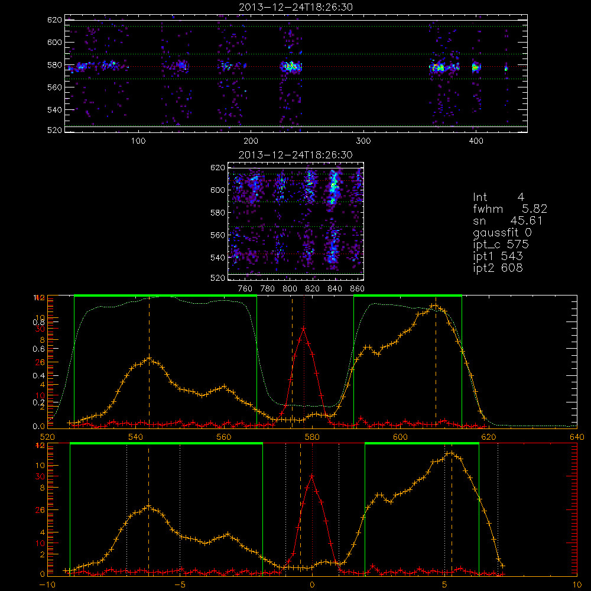Click x-axis label 760 under the middle spectrogram
The image size is (591, 591).
pos(245,289)
